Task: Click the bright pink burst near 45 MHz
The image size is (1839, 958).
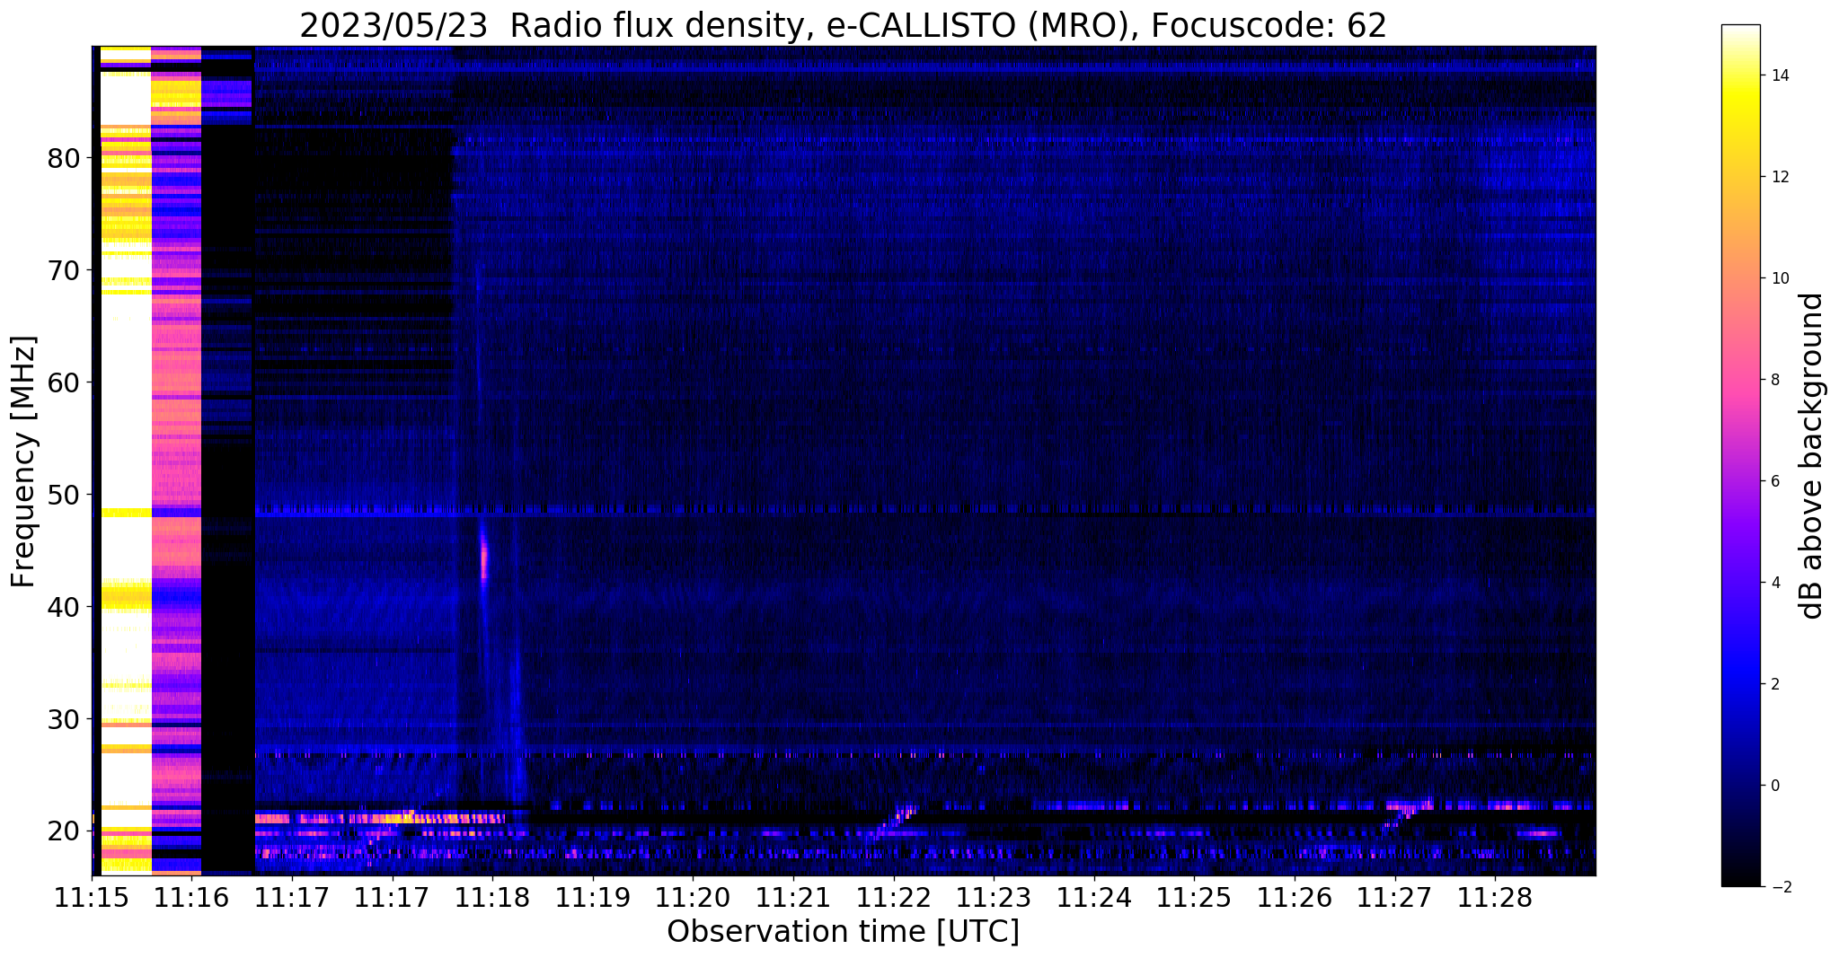Action: [484, 558]
